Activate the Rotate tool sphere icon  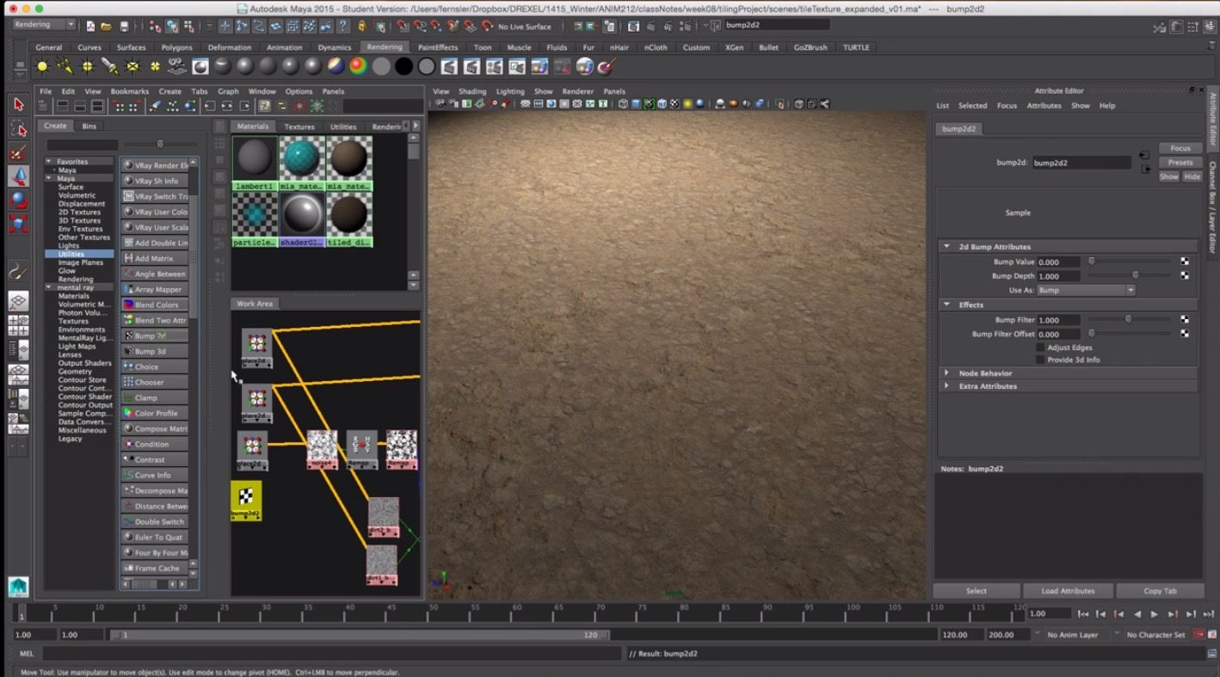[x=18, y=200]
